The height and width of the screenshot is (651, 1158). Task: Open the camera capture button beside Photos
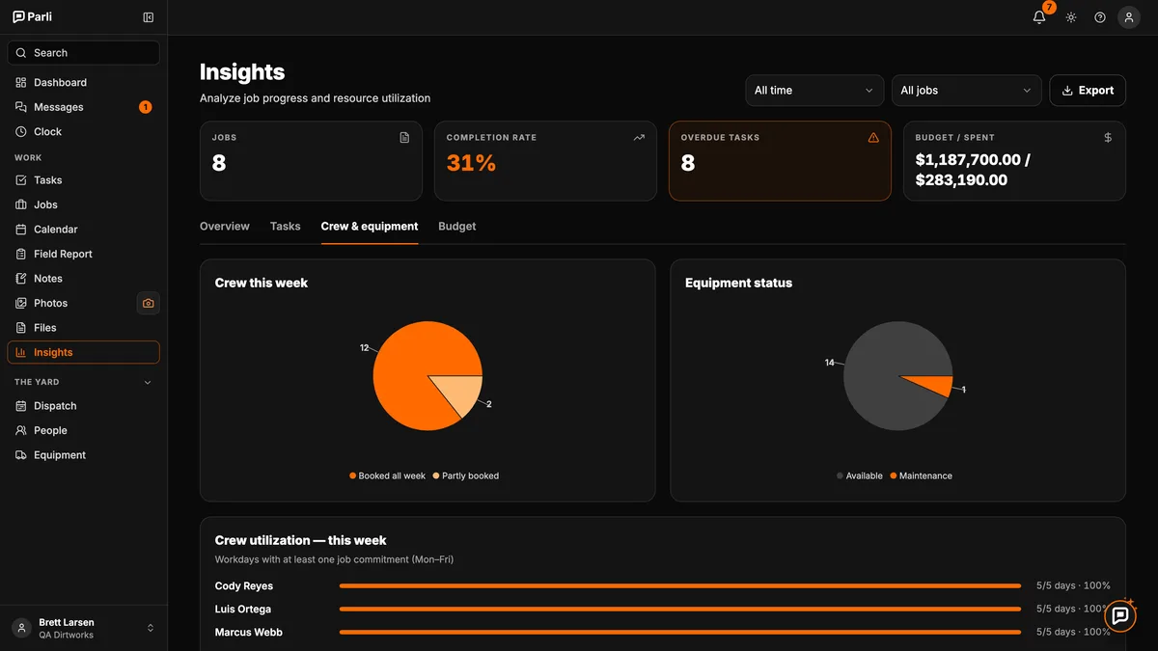148,303
